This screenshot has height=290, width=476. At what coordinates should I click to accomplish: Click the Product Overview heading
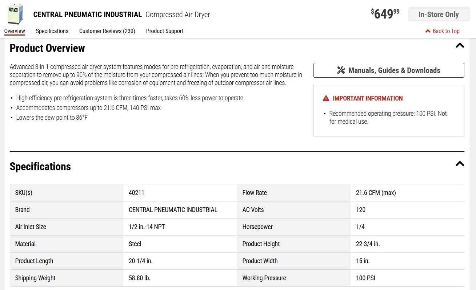pos(47,48)
